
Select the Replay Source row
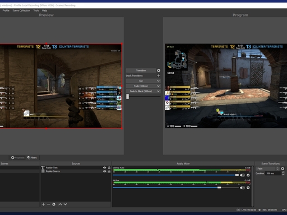tap(76, 171)
